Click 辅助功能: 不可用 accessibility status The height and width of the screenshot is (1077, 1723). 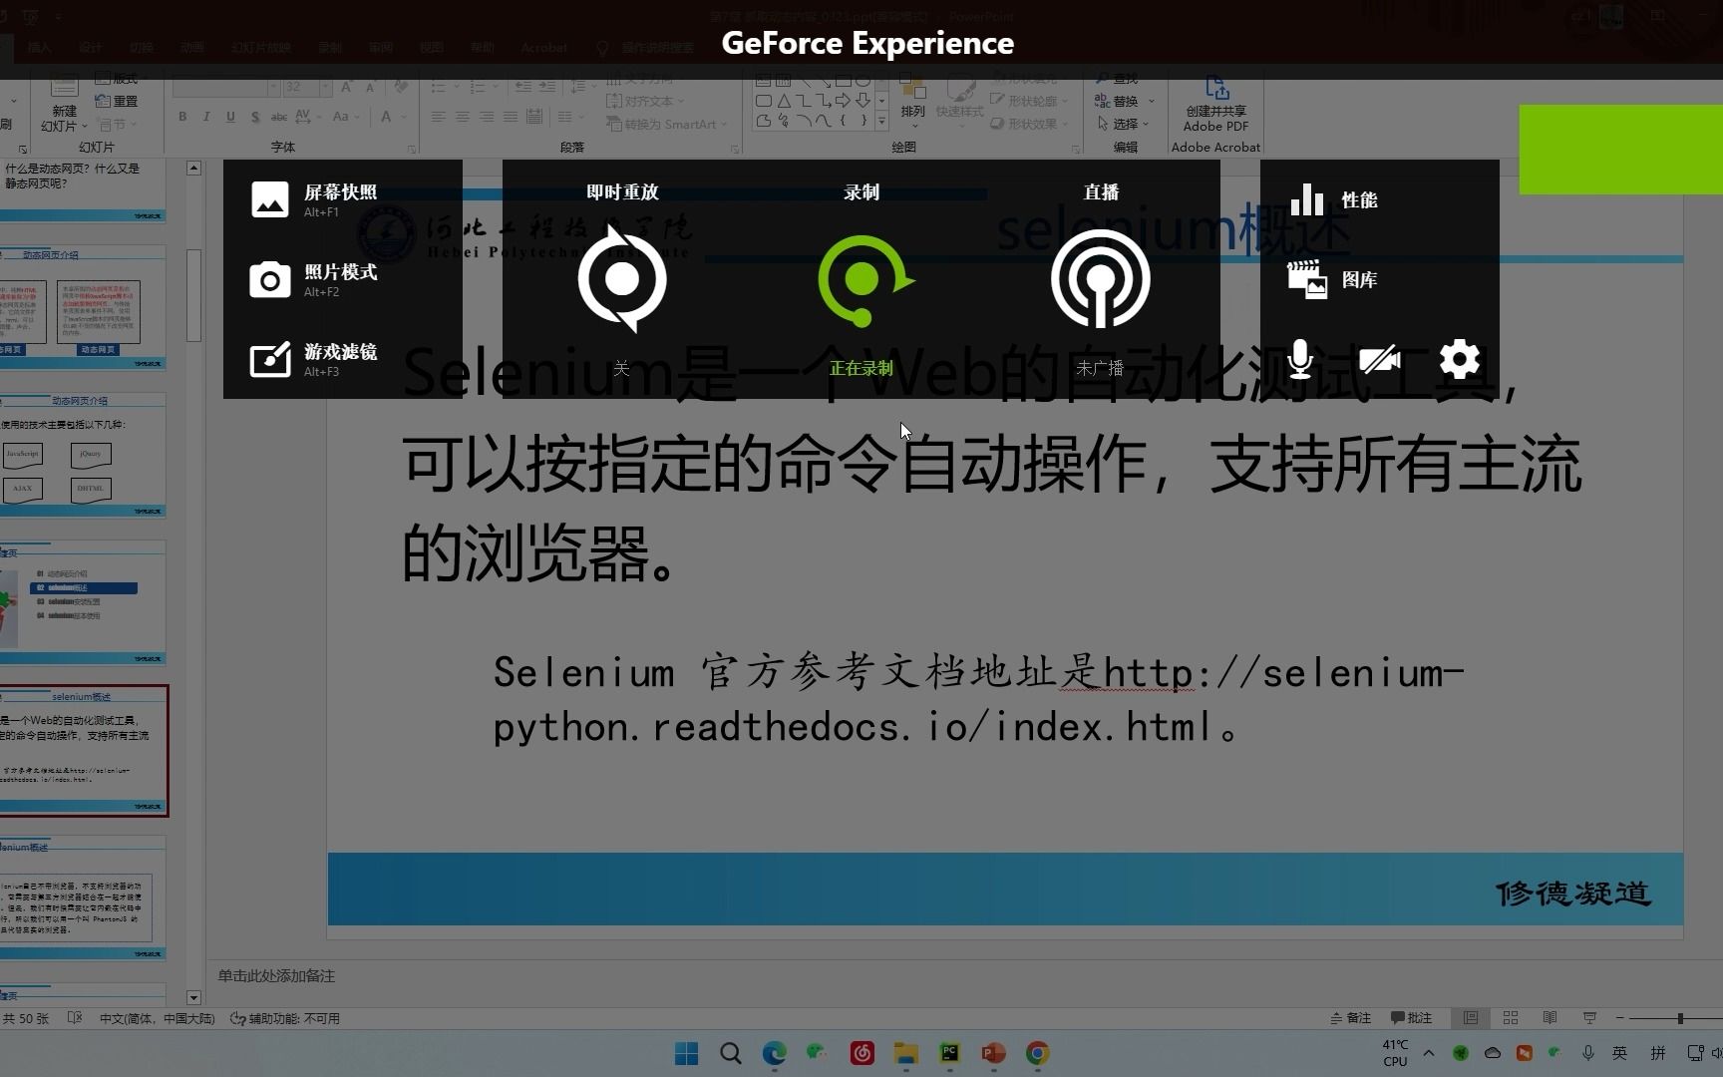[285, 1018]
